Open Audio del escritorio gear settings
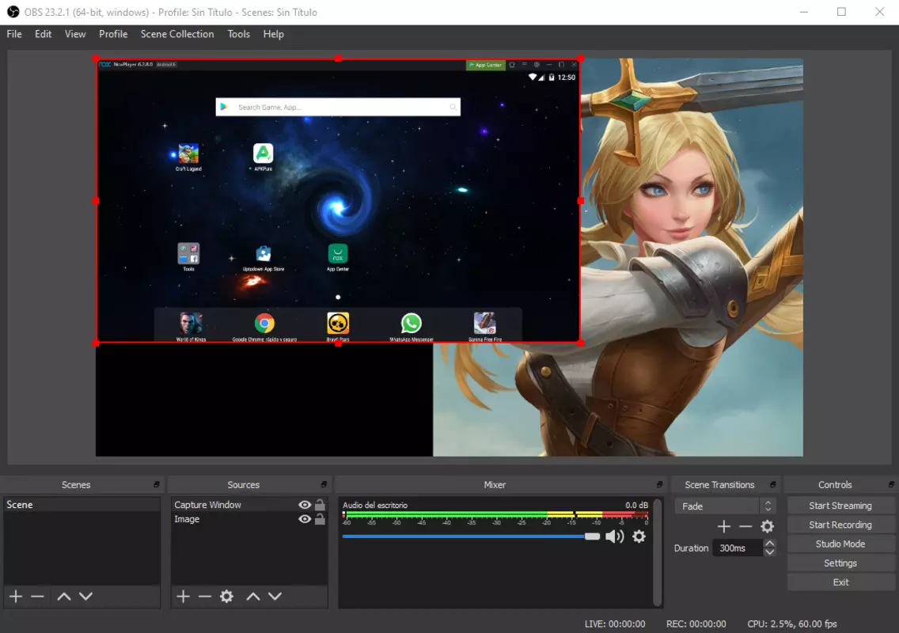 [x=639, y=536]
